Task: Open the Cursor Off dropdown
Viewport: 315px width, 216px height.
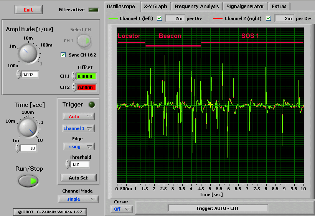Action: pyautogui.click(x=122, y=209)
